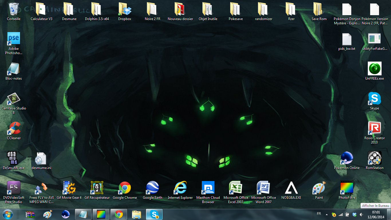
Task: Open the volume speaker tray icon
Action: click(x=361, y=215)
